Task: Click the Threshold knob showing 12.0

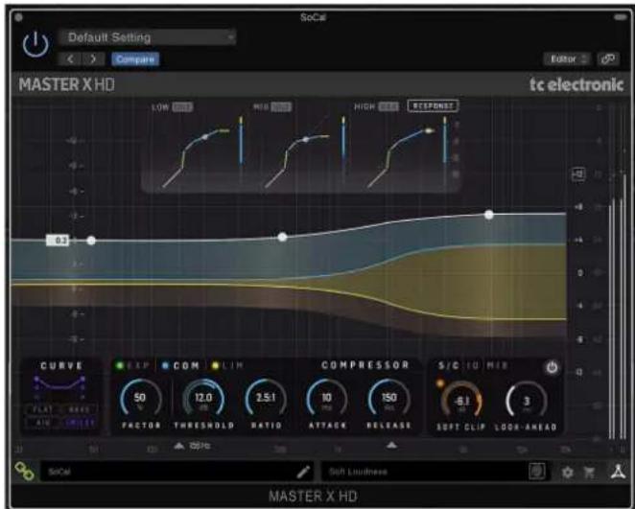Action: [203, 400]
